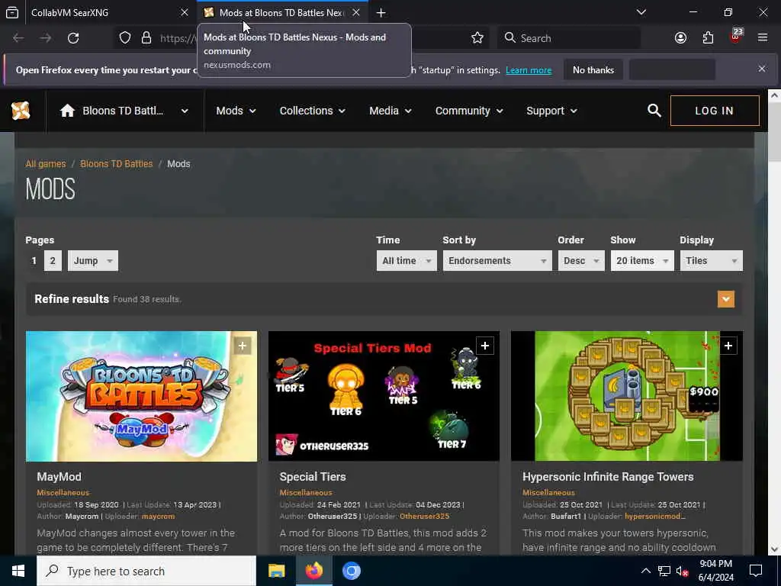Click the page vertical scrollbar thumb
781x586 pixels.
click(x=774, y=133)
